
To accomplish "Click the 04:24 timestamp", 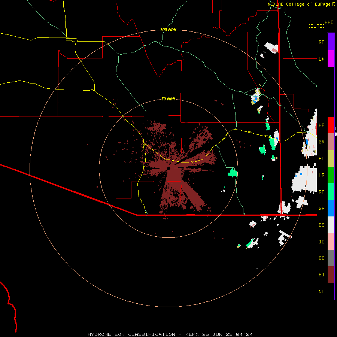I will [x=244, y=334].
